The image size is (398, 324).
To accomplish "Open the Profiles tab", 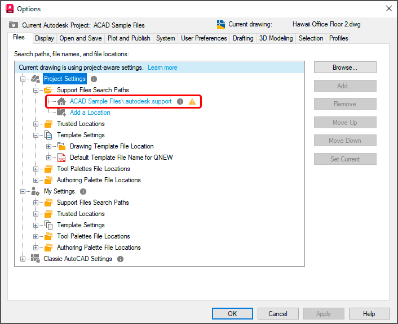I will tap(339, 38).
